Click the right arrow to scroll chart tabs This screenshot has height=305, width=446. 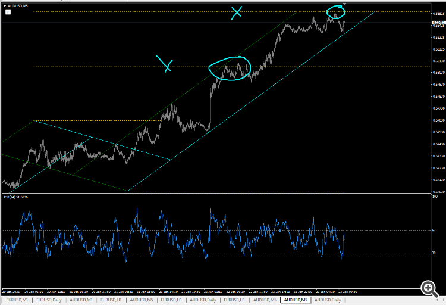(443, 300)
